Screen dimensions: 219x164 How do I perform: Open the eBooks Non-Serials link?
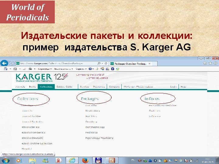(33, 132)
